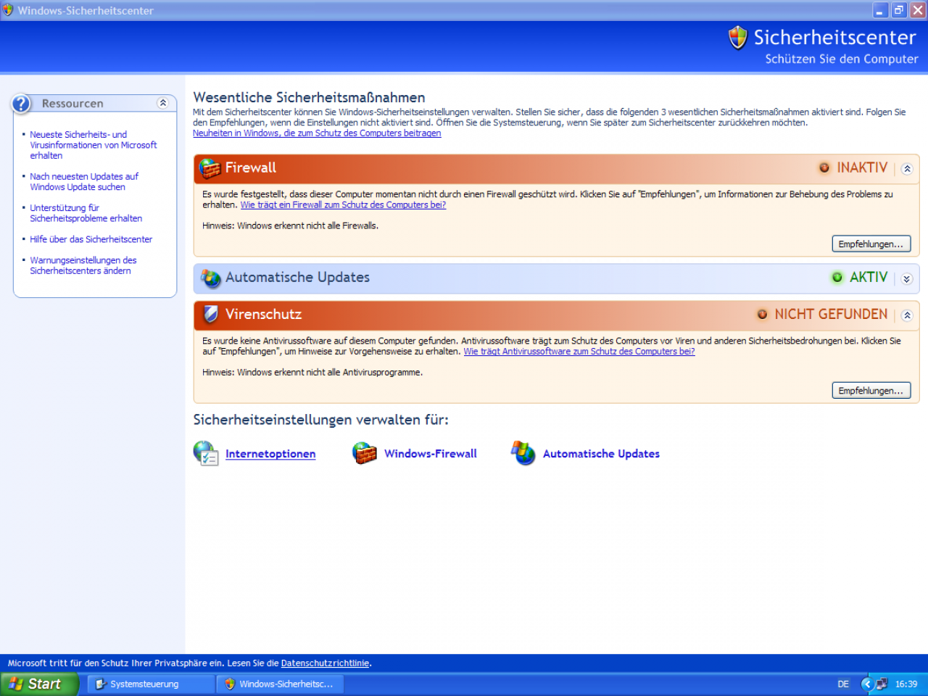Open Neueste Sicherheits- und Virusinformationen link
Viewport: 928px width, 696px height.
pos(93,145)
